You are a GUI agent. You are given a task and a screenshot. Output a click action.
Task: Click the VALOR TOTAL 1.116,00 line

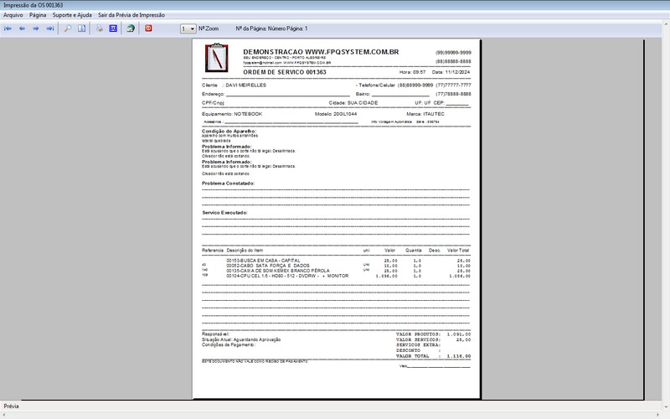[x=433, y=356]
